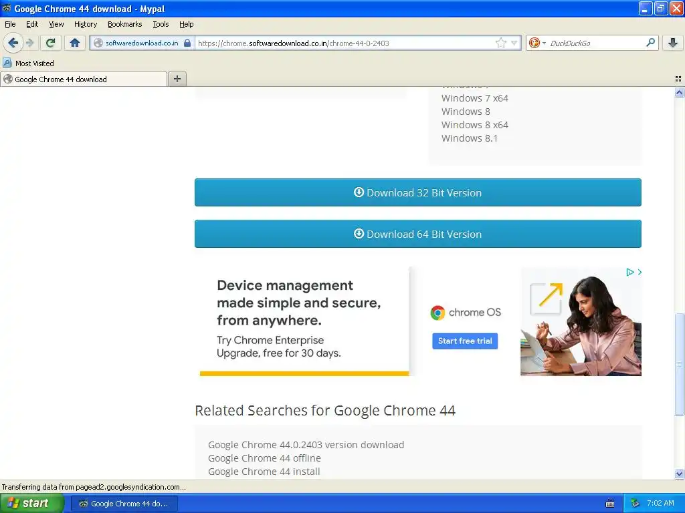Click Download 64 Bit Version button
Viewport: 685px width, 513px height.
click(x=417, y=234)
